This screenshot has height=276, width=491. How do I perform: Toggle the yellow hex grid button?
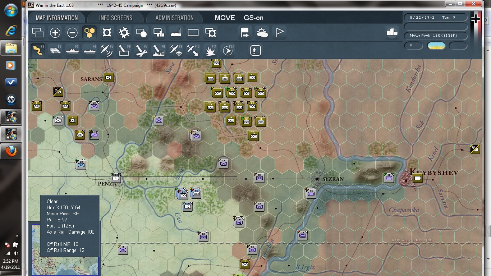[89, 33]
